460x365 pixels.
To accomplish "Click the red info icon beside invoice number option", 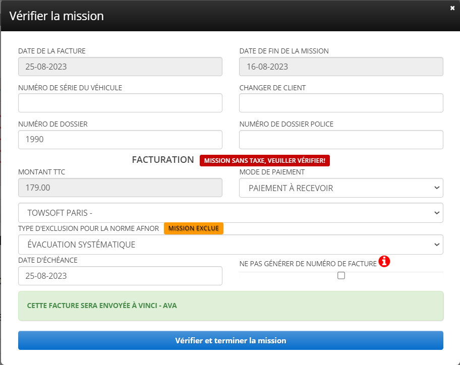I will (384, 262).
